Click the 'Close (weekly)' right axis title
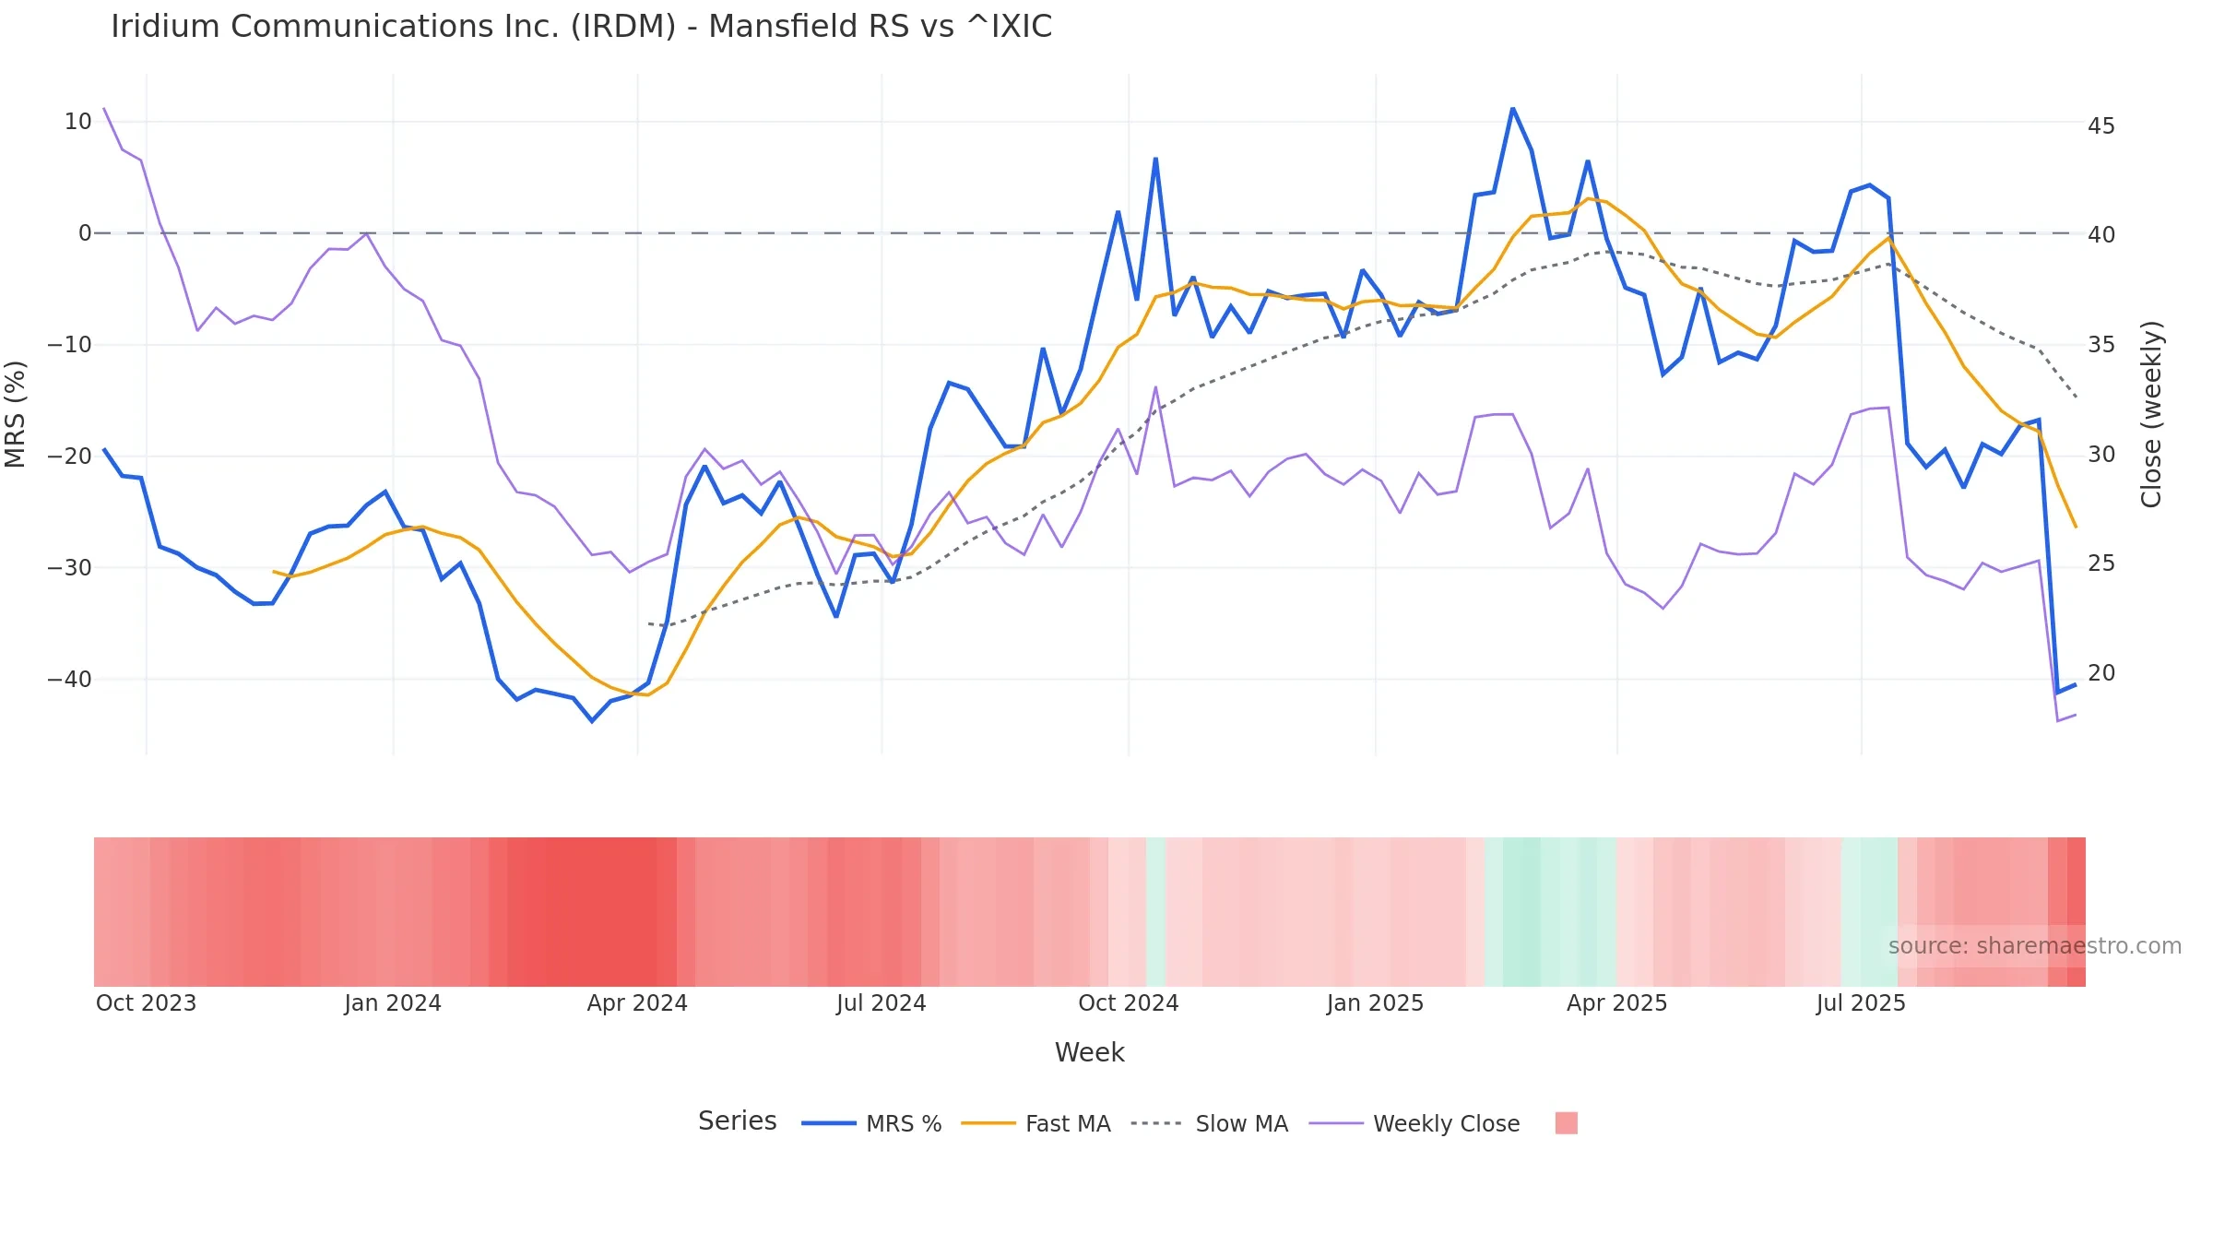 tap(2151, 414)
